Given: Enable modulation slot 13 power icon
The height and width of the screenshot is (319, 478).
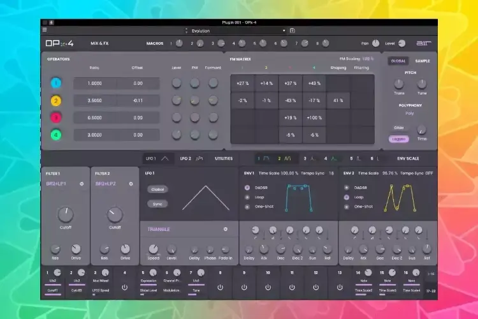Looking at the screenshot, I should [x=340, y=287].
